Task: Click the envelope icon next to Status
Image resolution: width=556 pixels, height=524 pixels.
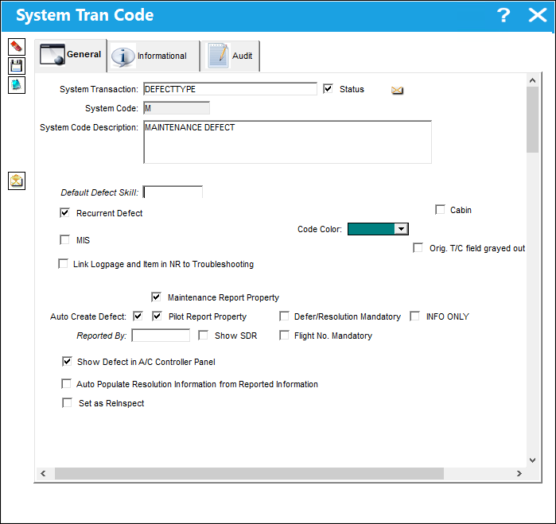Action: click(x=397, y=90)
